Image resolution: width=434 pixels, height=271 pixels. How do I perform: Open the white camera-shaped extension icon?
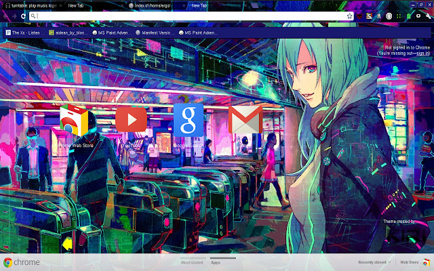pos(418,16)
